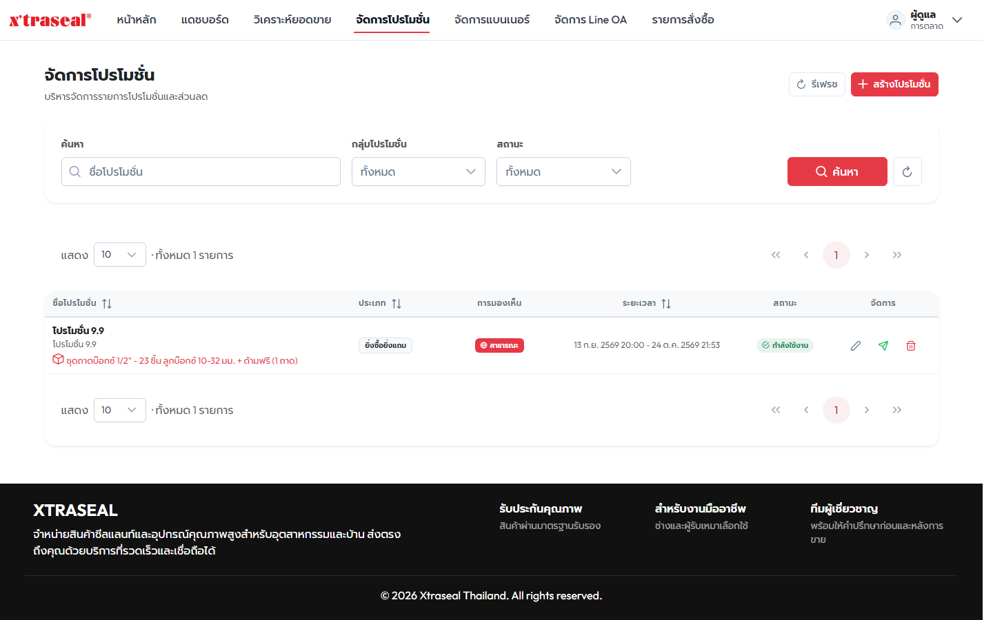Go to วิเคราะห์ยอดขาย page
Image resolution: width=993 pixels, height=620 pixels.
click(292, 20)
